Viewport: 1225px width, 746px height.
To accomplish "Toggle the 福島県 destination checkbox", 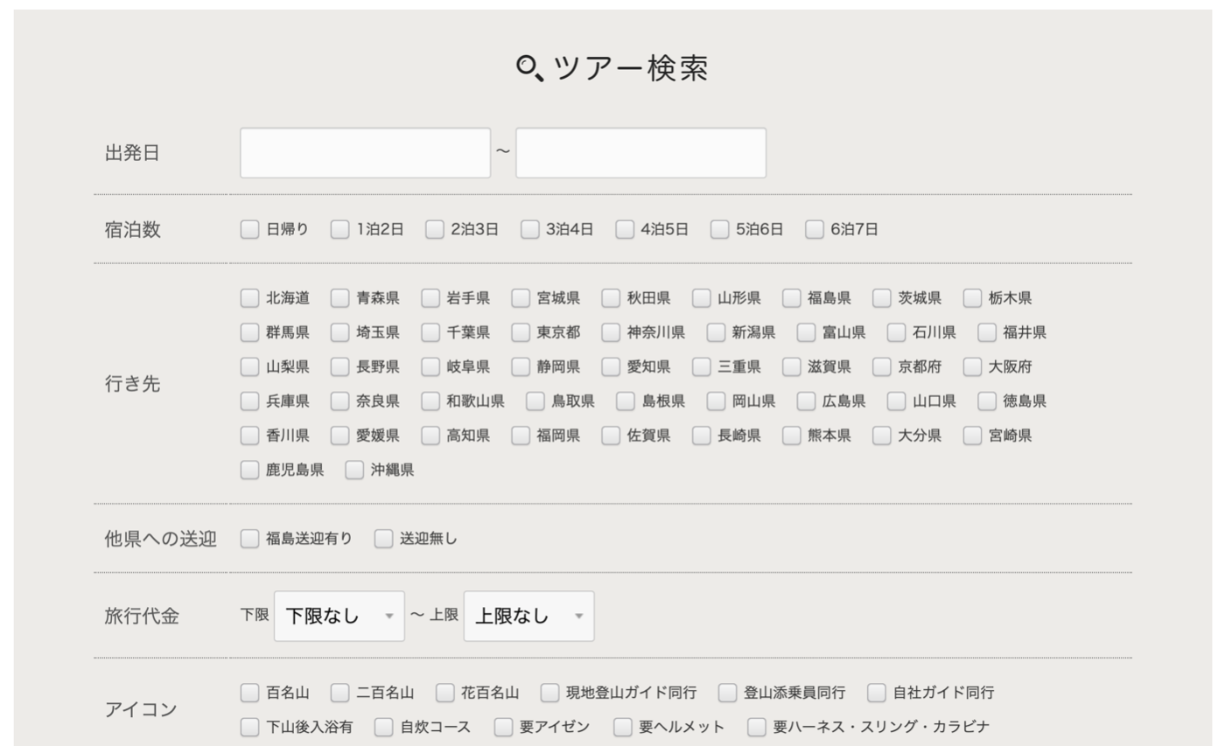I will point(792,298).
